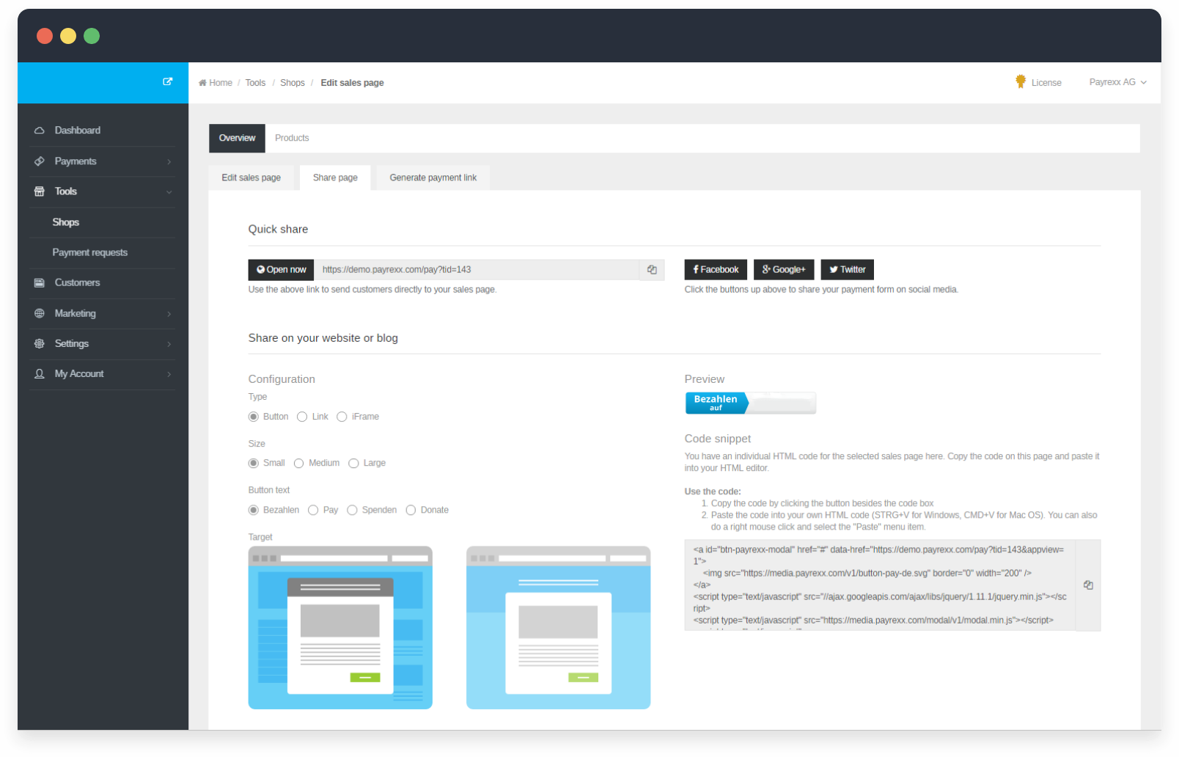The image size is (1179, 757).
Task: Click the Home breadcrumb link
Action: [x=220, y=83]
